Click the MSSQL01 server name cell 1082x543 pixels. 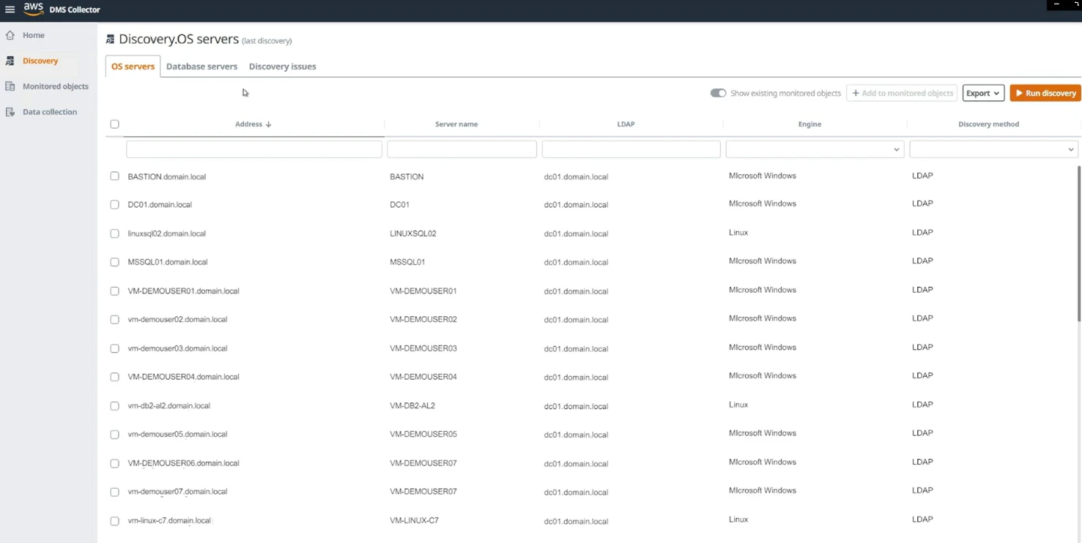coord(407,262)
